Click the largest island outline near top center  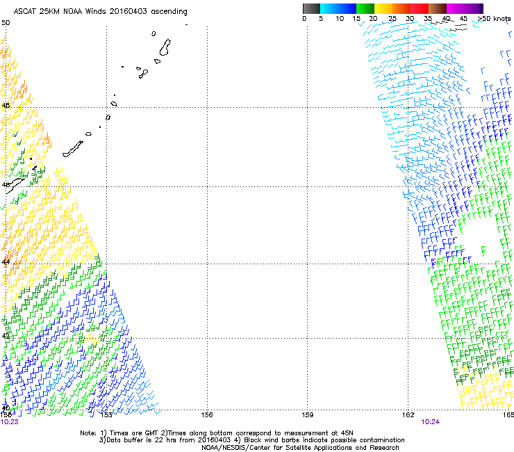click(x=165, y=47)
